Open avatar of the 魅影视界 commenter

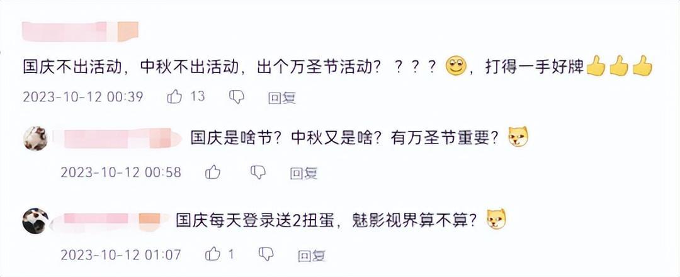(x=35, y=220)
